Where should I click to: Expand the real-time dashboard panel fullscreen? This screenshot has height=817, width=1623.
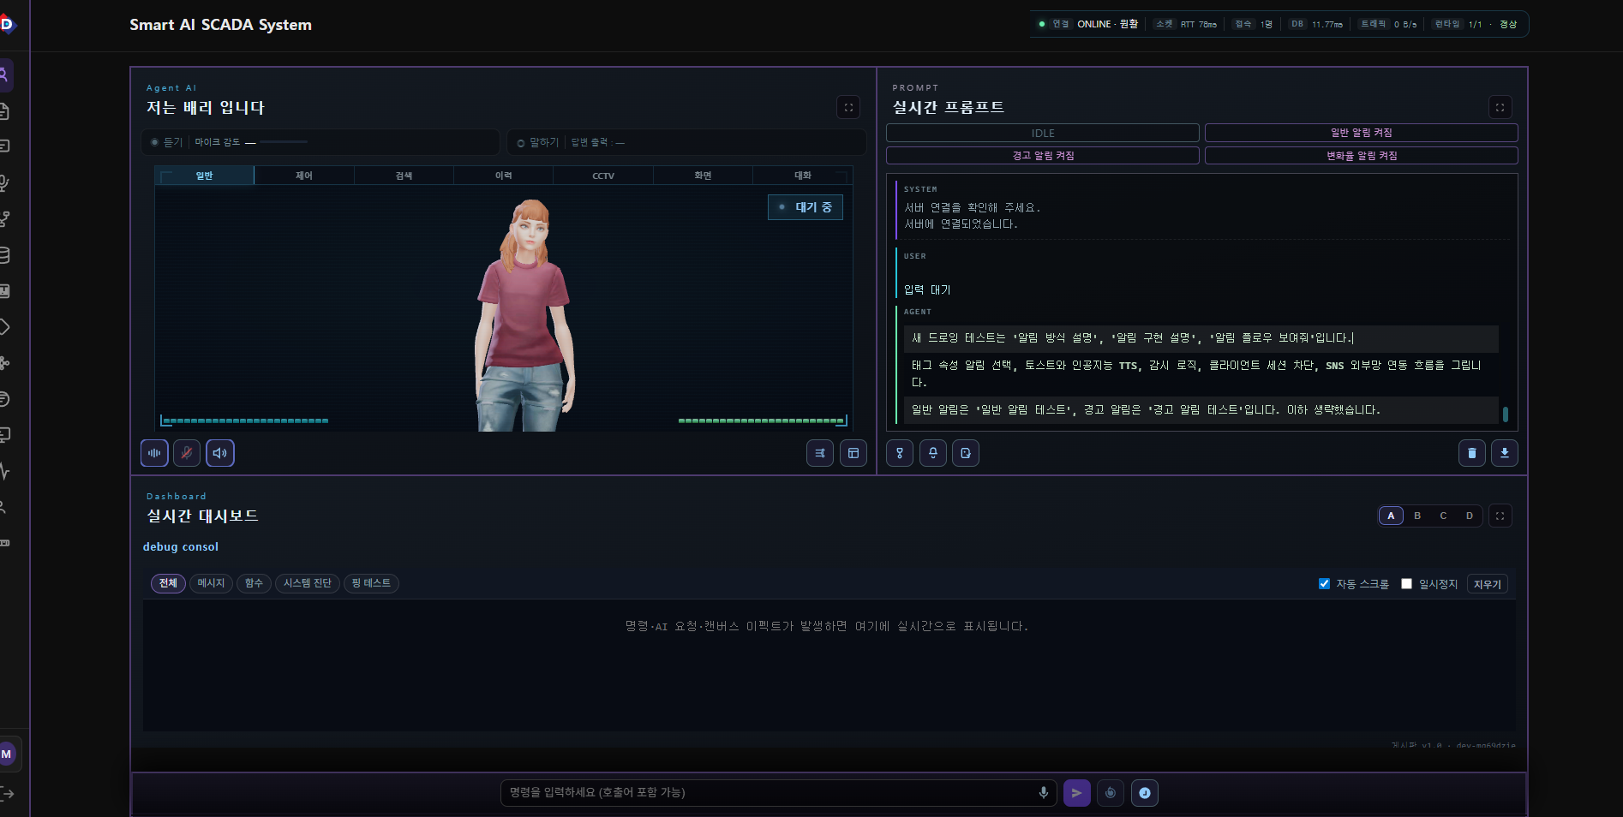pos(1500,516)
